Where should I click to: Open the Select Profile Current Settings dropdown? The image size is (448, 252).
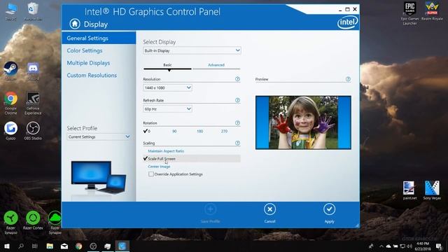click(99, 137)
